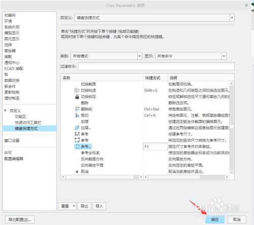The height and width of the screenshot is (225, 254).
Task: Click the 快捷方式 column header
Action: pyautogui.click(x=155, y=78)
